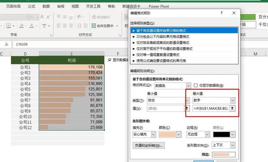Open the font group dialog launcher
The image size is (268, 162).
(x=51, y=35)
